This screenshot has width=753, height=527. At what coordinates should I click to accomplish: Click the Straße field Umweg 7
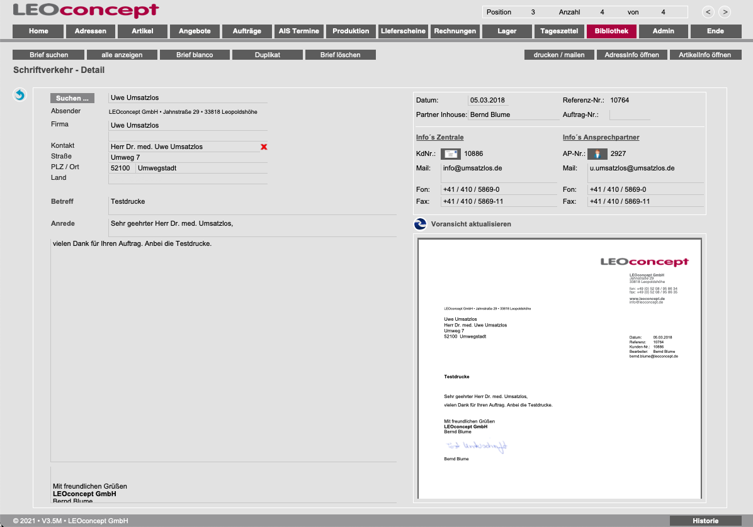click(188, 157)
